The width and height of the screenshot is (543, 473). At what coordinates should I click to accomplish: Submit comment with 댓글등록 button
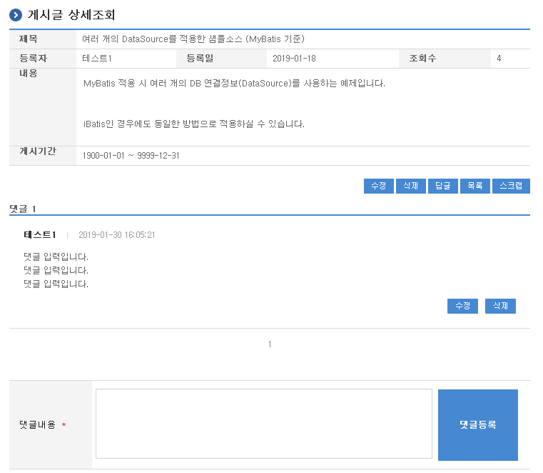[477, 424]
